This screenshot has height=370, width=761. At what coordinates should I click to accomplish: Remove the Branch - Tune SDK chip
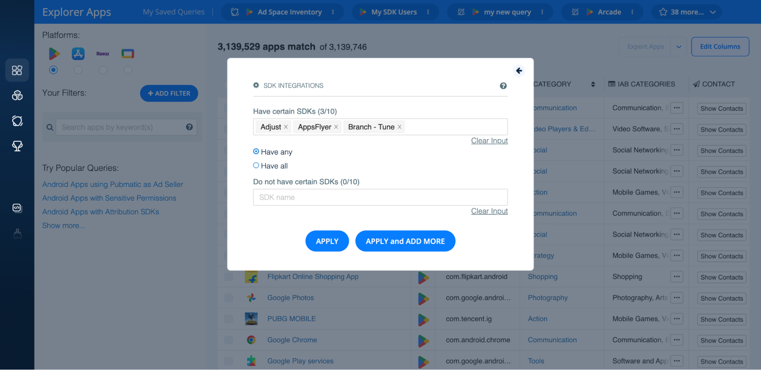[399, 127]
